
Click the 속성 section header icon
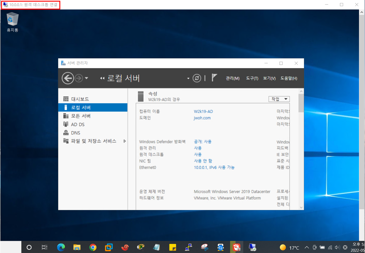coord(140,96)
